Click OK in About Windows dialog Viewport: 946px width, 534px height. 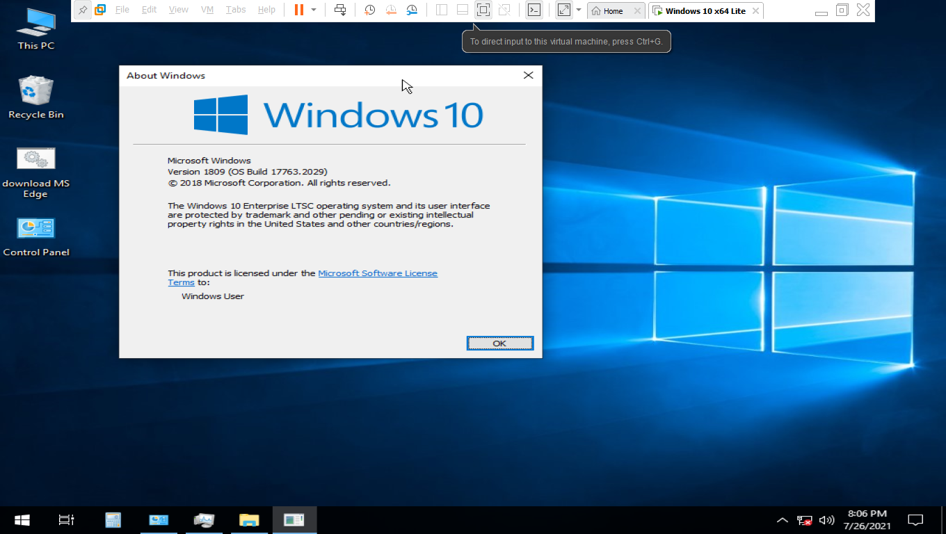pyautogui.click(x=499, y=343)
